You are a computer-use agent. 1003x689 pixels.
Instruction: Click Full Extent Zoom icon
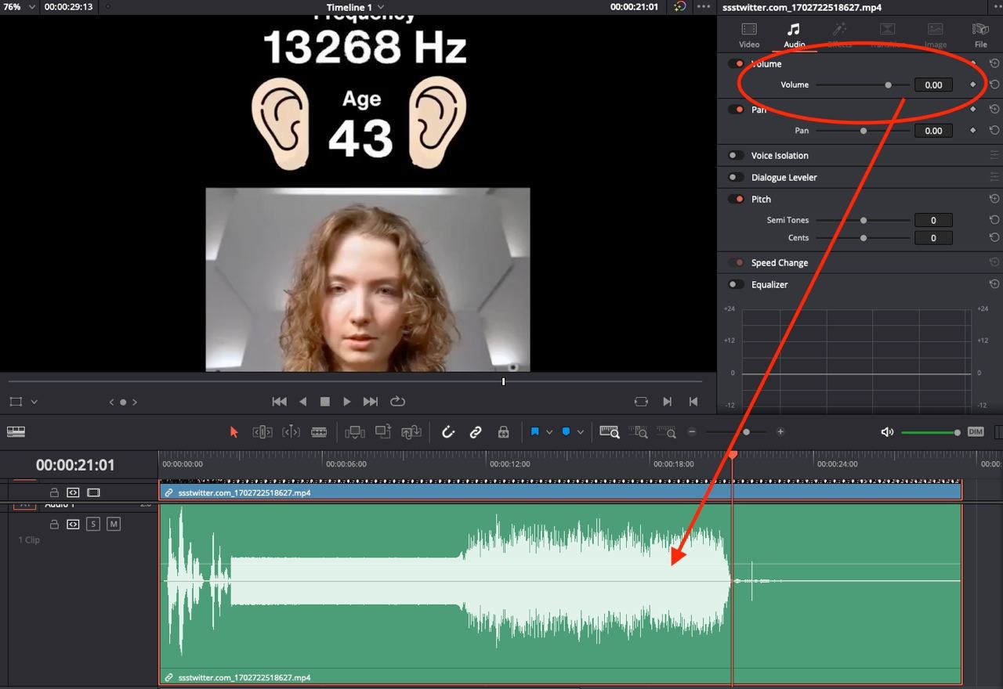pyautogui.click(x=610, y=432)
